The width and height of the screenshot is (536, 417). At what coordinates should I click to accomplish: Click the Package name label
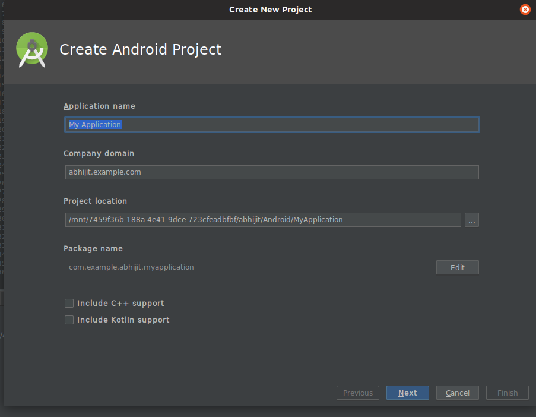point(93,249)
